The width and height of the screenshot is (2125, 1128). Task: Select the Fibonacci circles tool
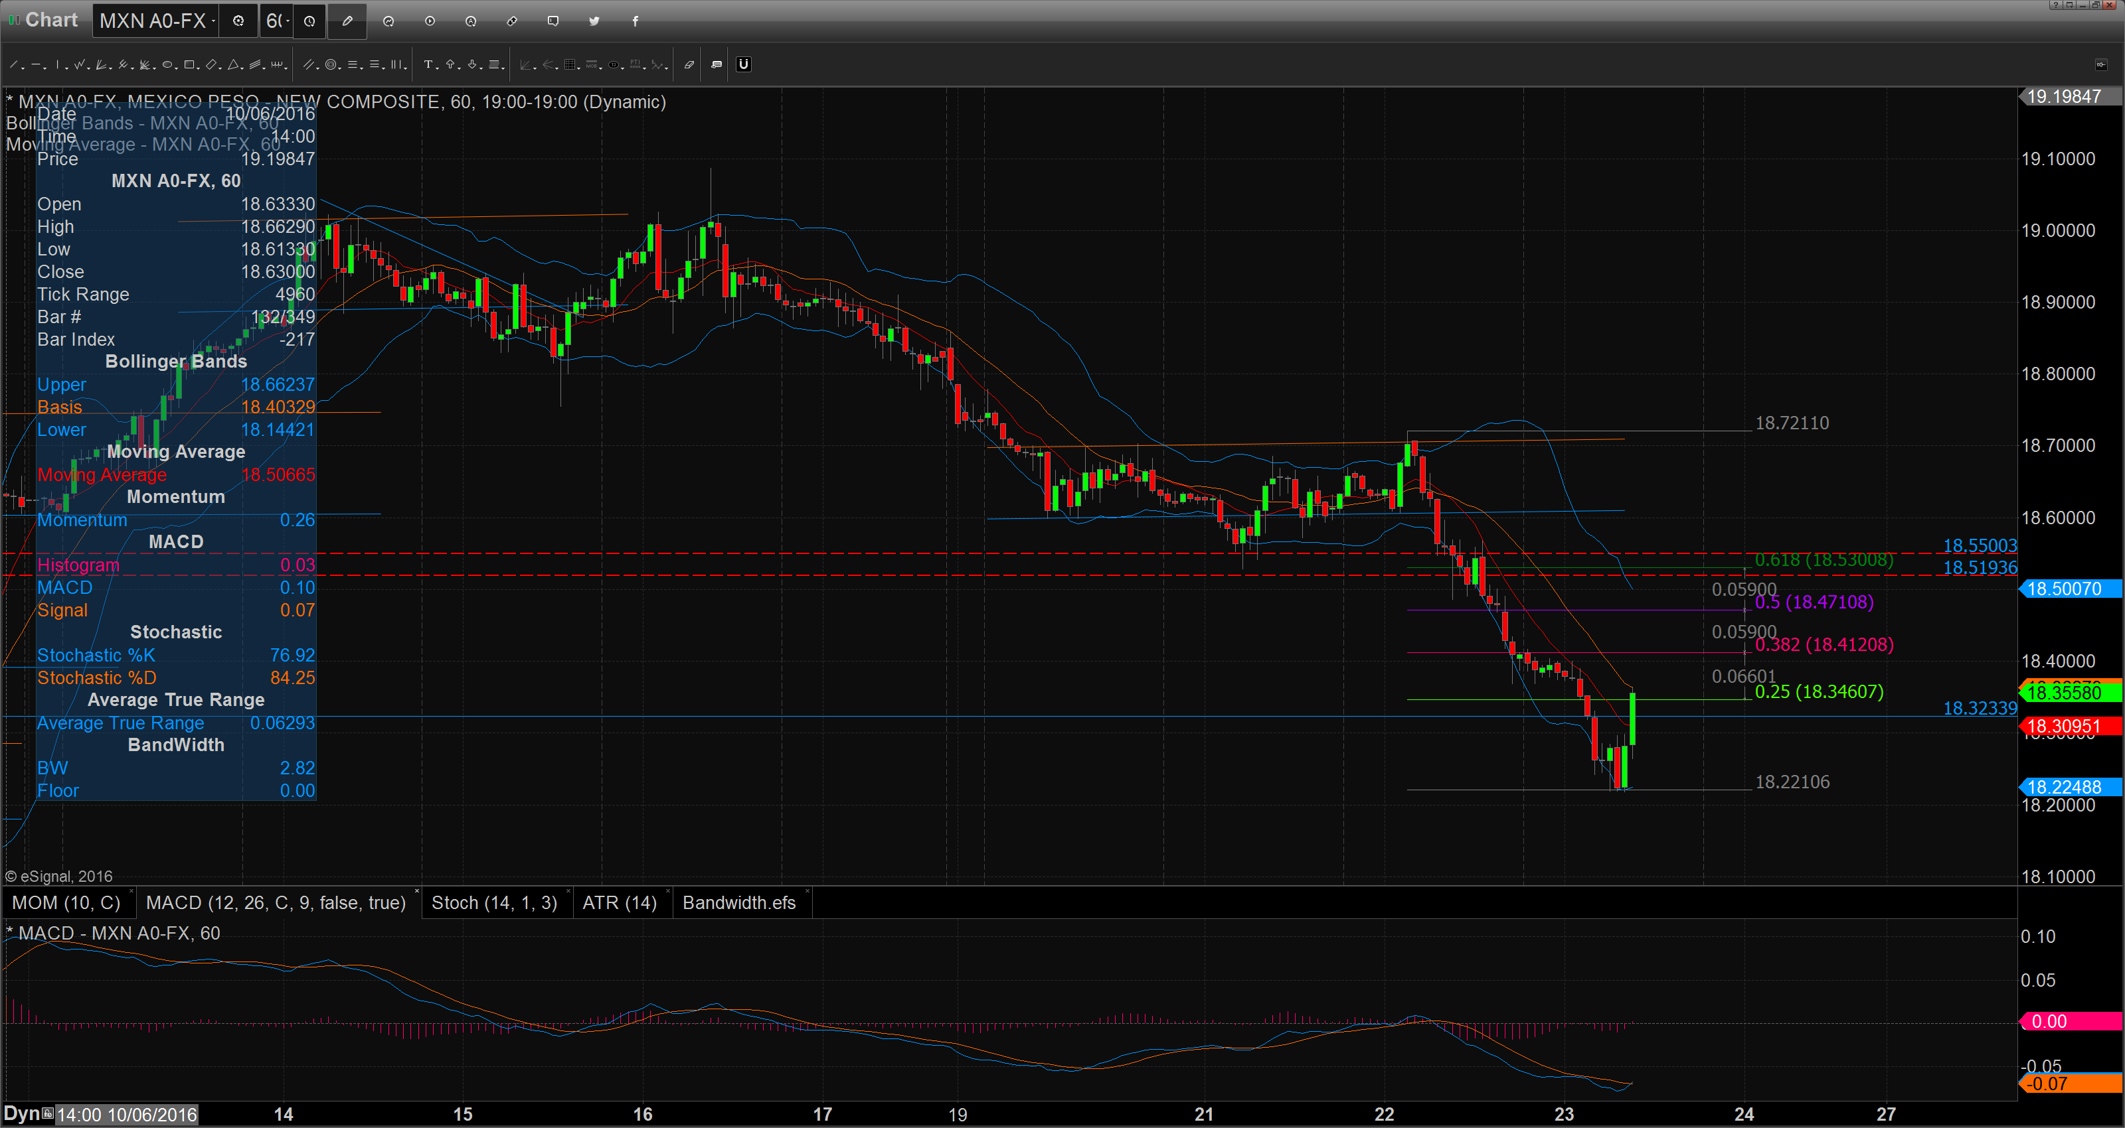pyautogui.click(x=331, y=64)
